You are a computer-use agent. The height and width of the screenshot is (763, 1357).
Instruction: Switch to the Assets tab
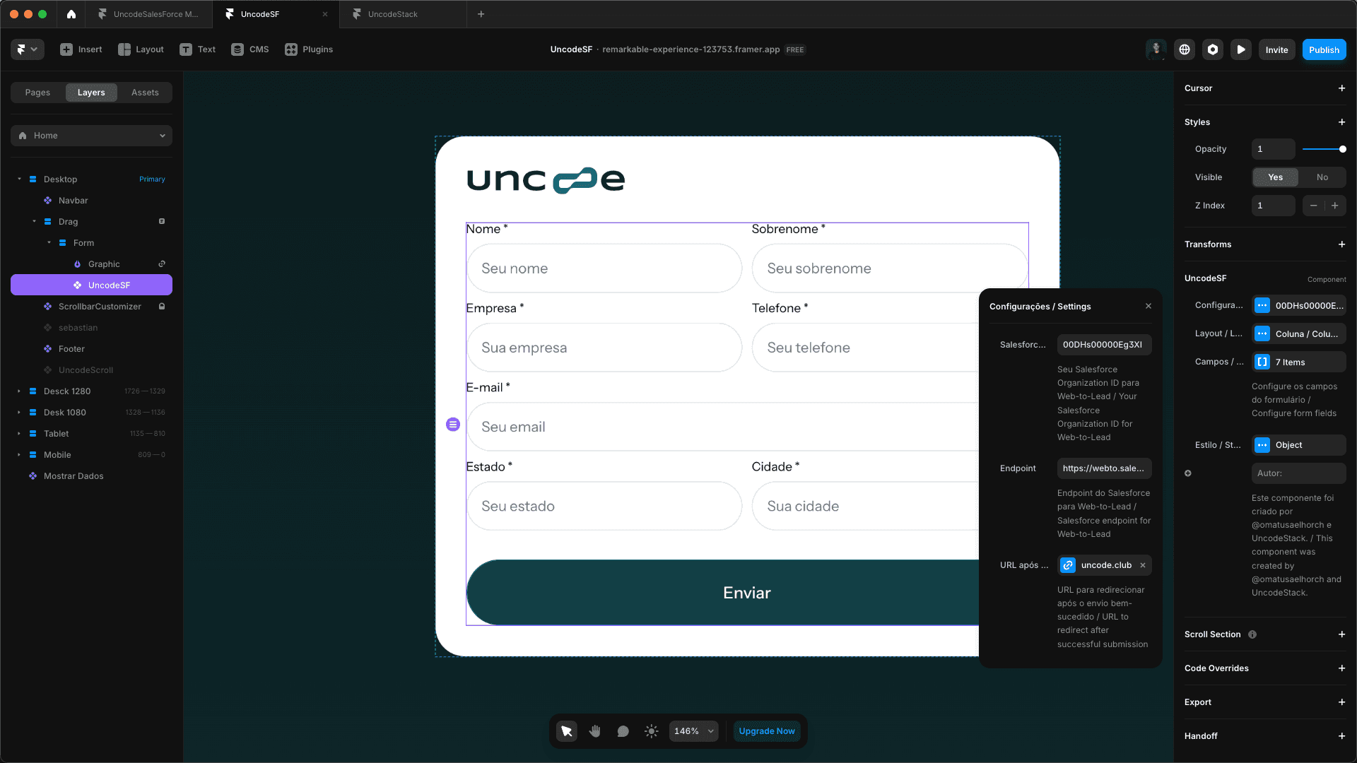pos(145,93)
